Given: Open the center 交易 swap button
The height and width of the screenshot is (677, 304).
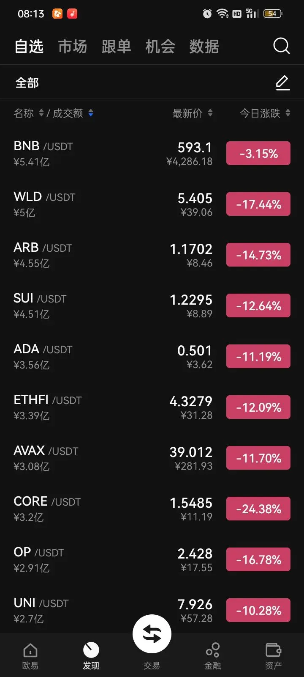Looking at the screenshot, I should click(152, 634).
